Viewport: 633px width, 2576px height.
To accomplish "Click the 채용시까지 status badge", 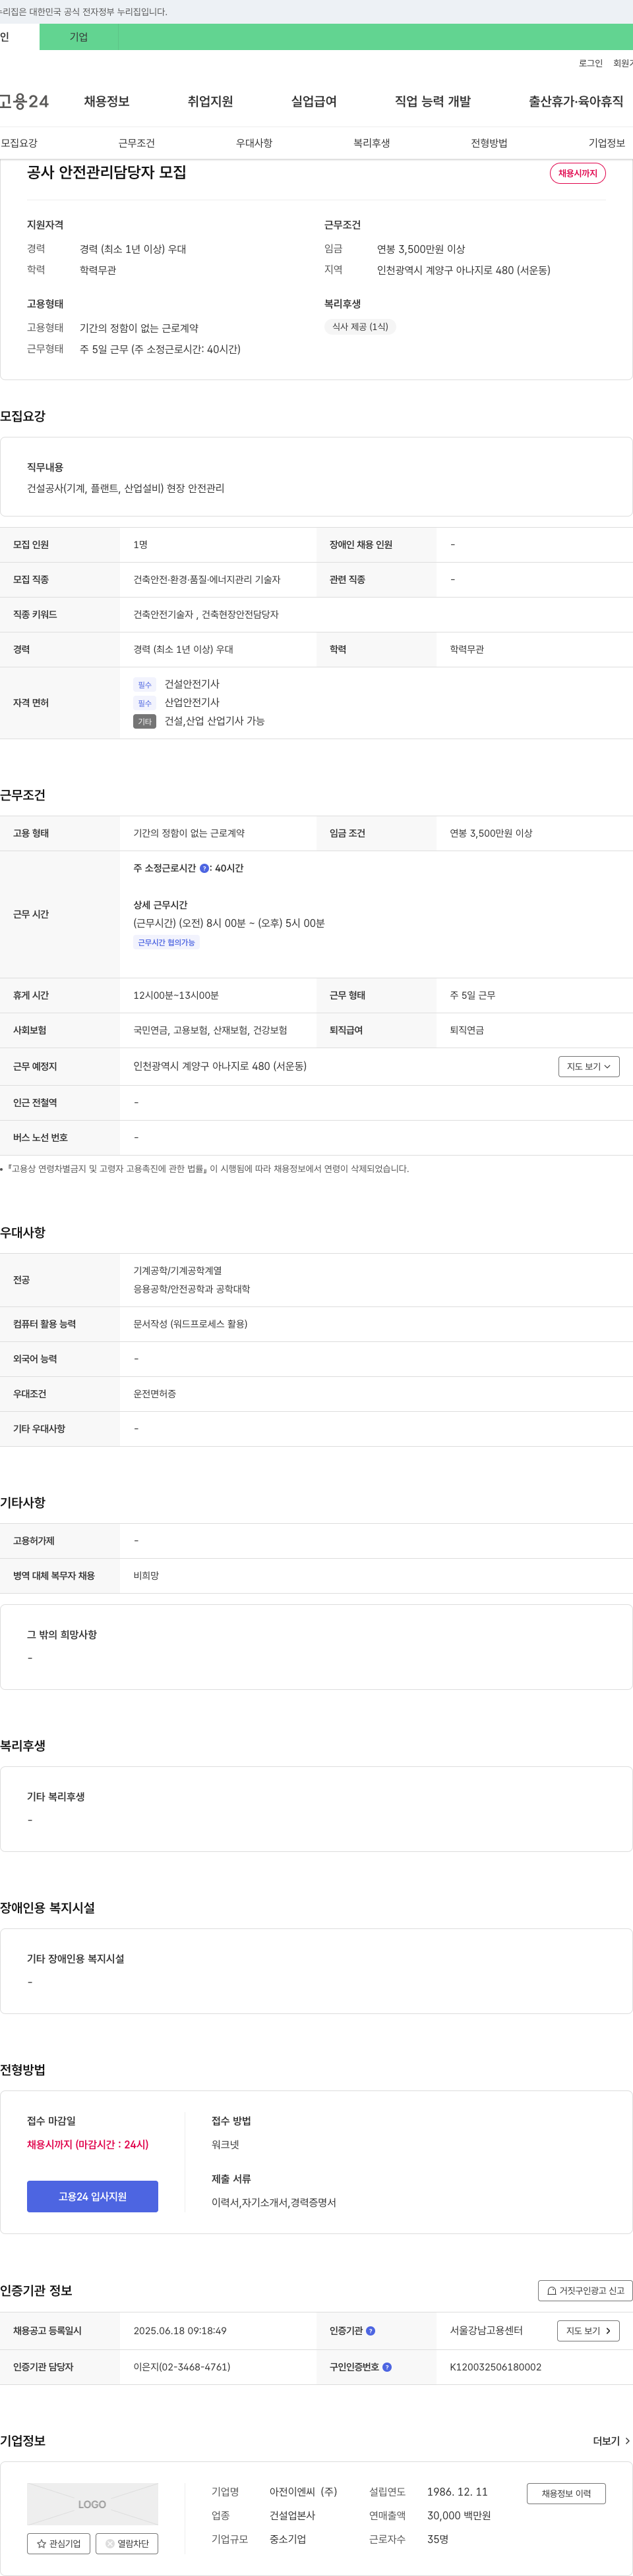I will pyautogui.click(x=578, y=173).
